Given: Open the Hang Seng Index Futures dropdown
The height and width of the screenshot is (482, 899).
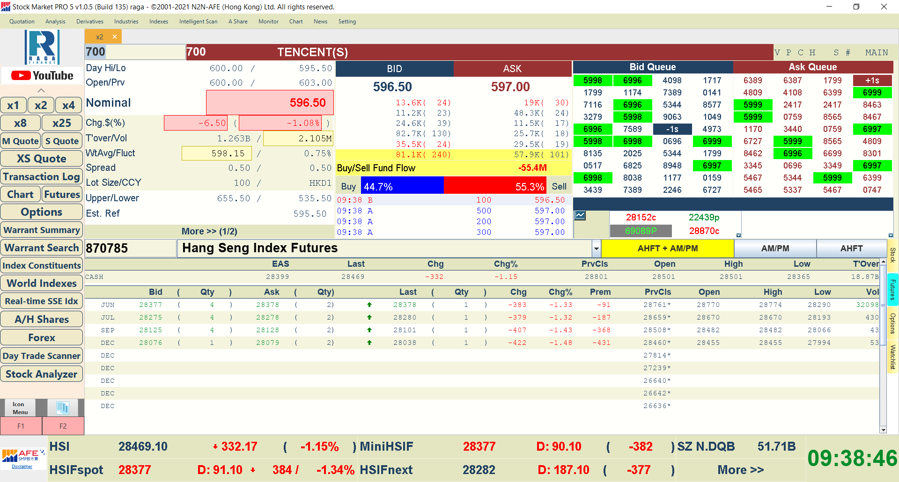Looking at the screenshot, I should (596, 248).
